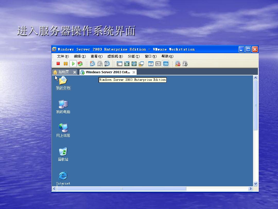Select the 回收站 recycle bin icon
The image size is (278, 209).
coord(63,154)
